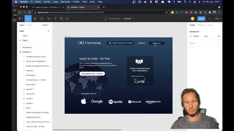Select the Frame tool
Screen dimensions: 234x131
coord(35,19)
